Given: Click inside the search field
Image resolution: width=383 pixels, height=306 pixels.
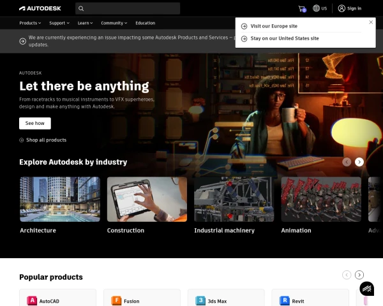Looking at the screenshot, I should coord(128,8).
